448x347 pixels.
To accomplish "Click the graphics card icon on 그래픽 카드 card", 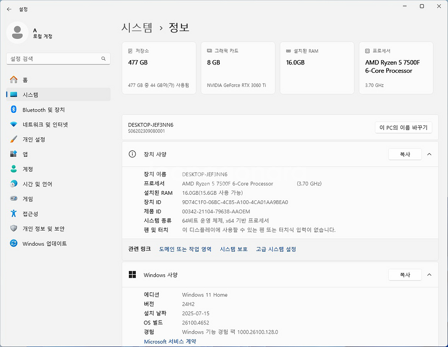I will [210, 51].
